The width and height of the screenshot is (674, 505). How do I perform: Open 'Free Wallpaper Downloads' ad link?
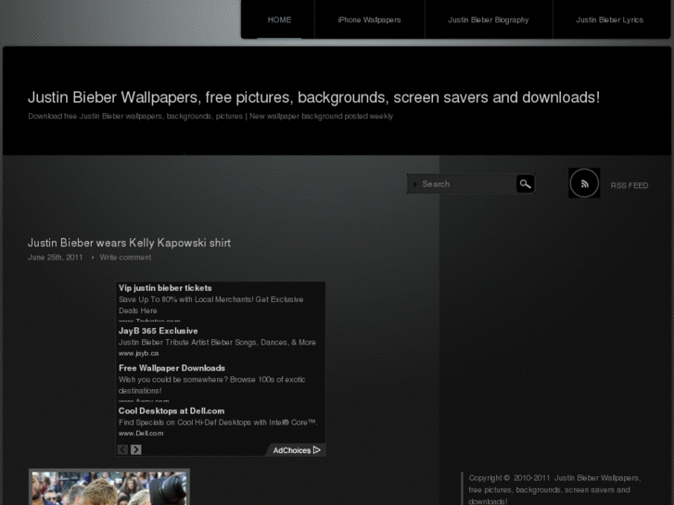coord(172,368)
